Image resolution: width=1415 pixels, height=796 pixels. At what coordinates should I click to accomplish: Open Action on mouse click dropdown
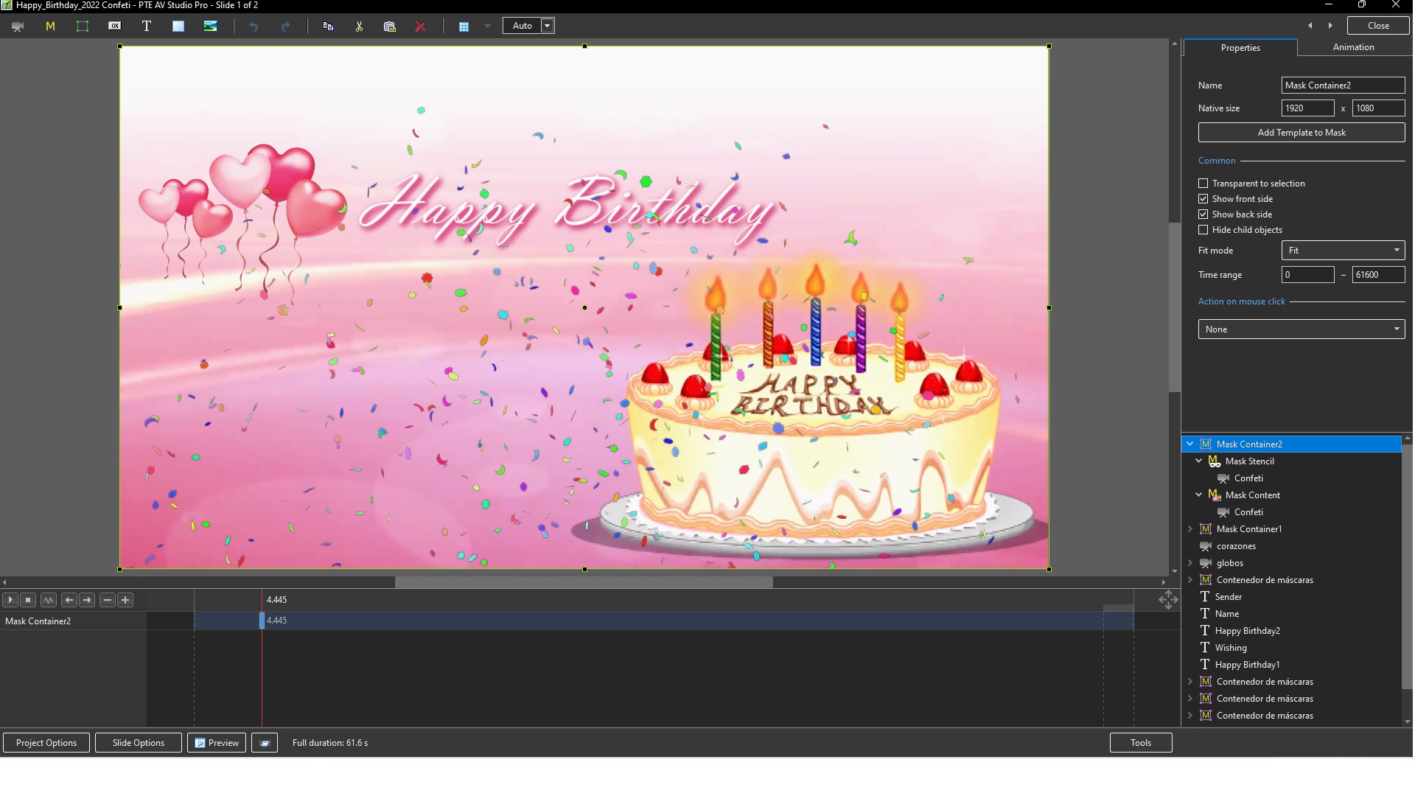pyautogui.click(x=1301, y=329)
